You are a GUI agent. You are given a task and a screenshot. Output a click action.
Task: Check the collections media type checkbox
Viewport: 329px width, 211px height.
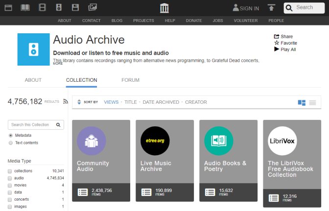click(10, 171)
